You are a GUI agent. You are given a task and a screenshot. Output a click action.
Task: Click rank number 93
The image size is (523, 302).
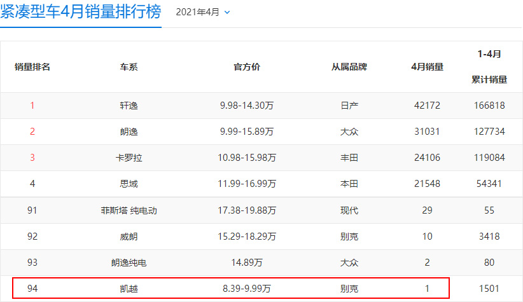(x=32, y=263)
